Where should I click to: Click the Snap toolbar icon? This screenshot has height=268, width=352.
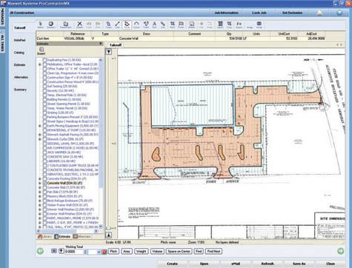[x=229, y=24]
